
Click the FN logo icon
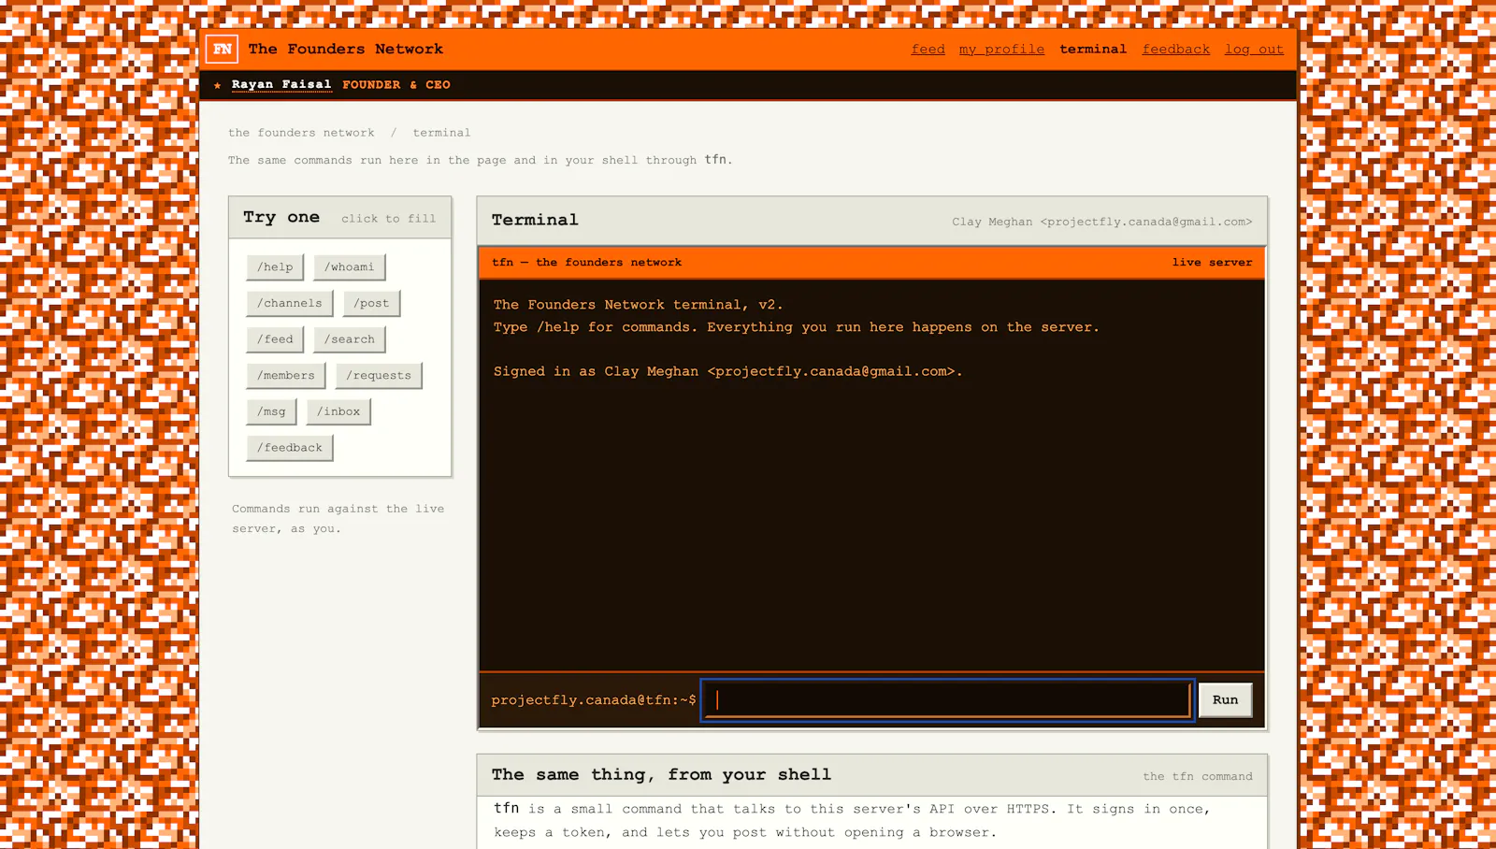(x=223, y=49)
